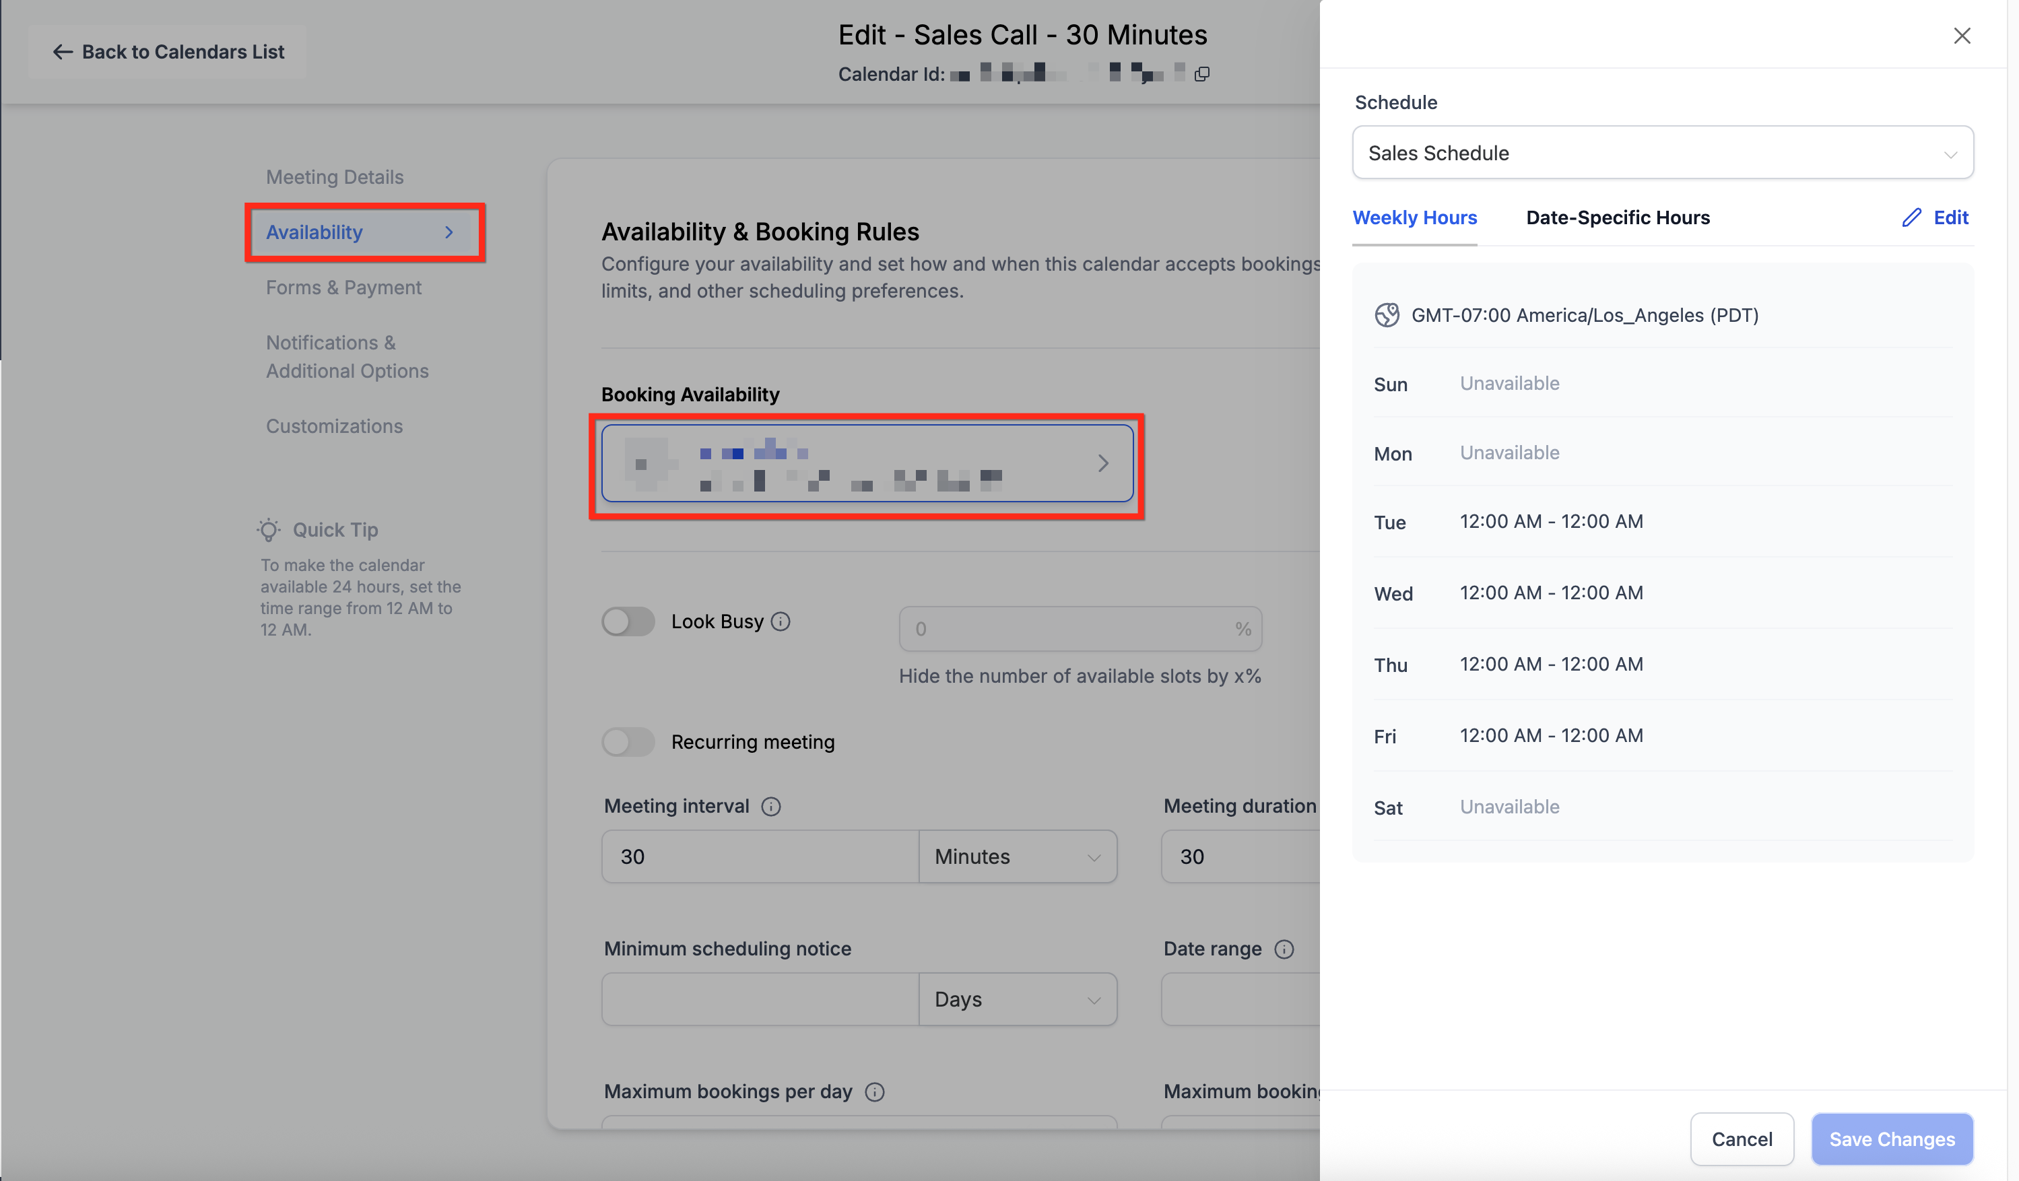Toggle the Look Busy switch
2019x1181 pixels.
628,621
